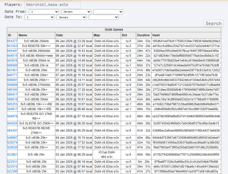Open game ID 645447 link
This screenshot has width=228, height=174.
click(x=12, y=51)
